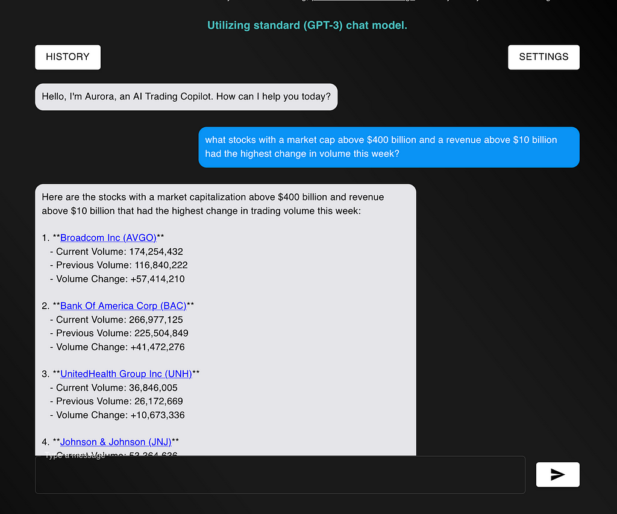Open the Bank Of America Corp (BAC) link
The height and width of the screenshot is (514, 617).
point(123,306)
